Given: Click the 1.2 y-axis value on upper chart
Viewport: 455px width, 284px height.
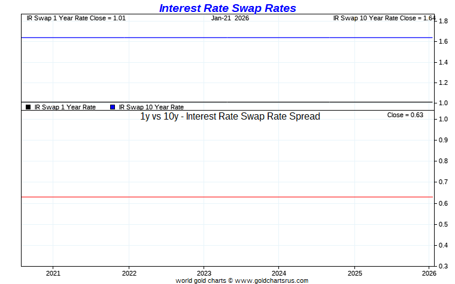Looking at the screenshot, I should pyautogui.click(x=443, y=83).
